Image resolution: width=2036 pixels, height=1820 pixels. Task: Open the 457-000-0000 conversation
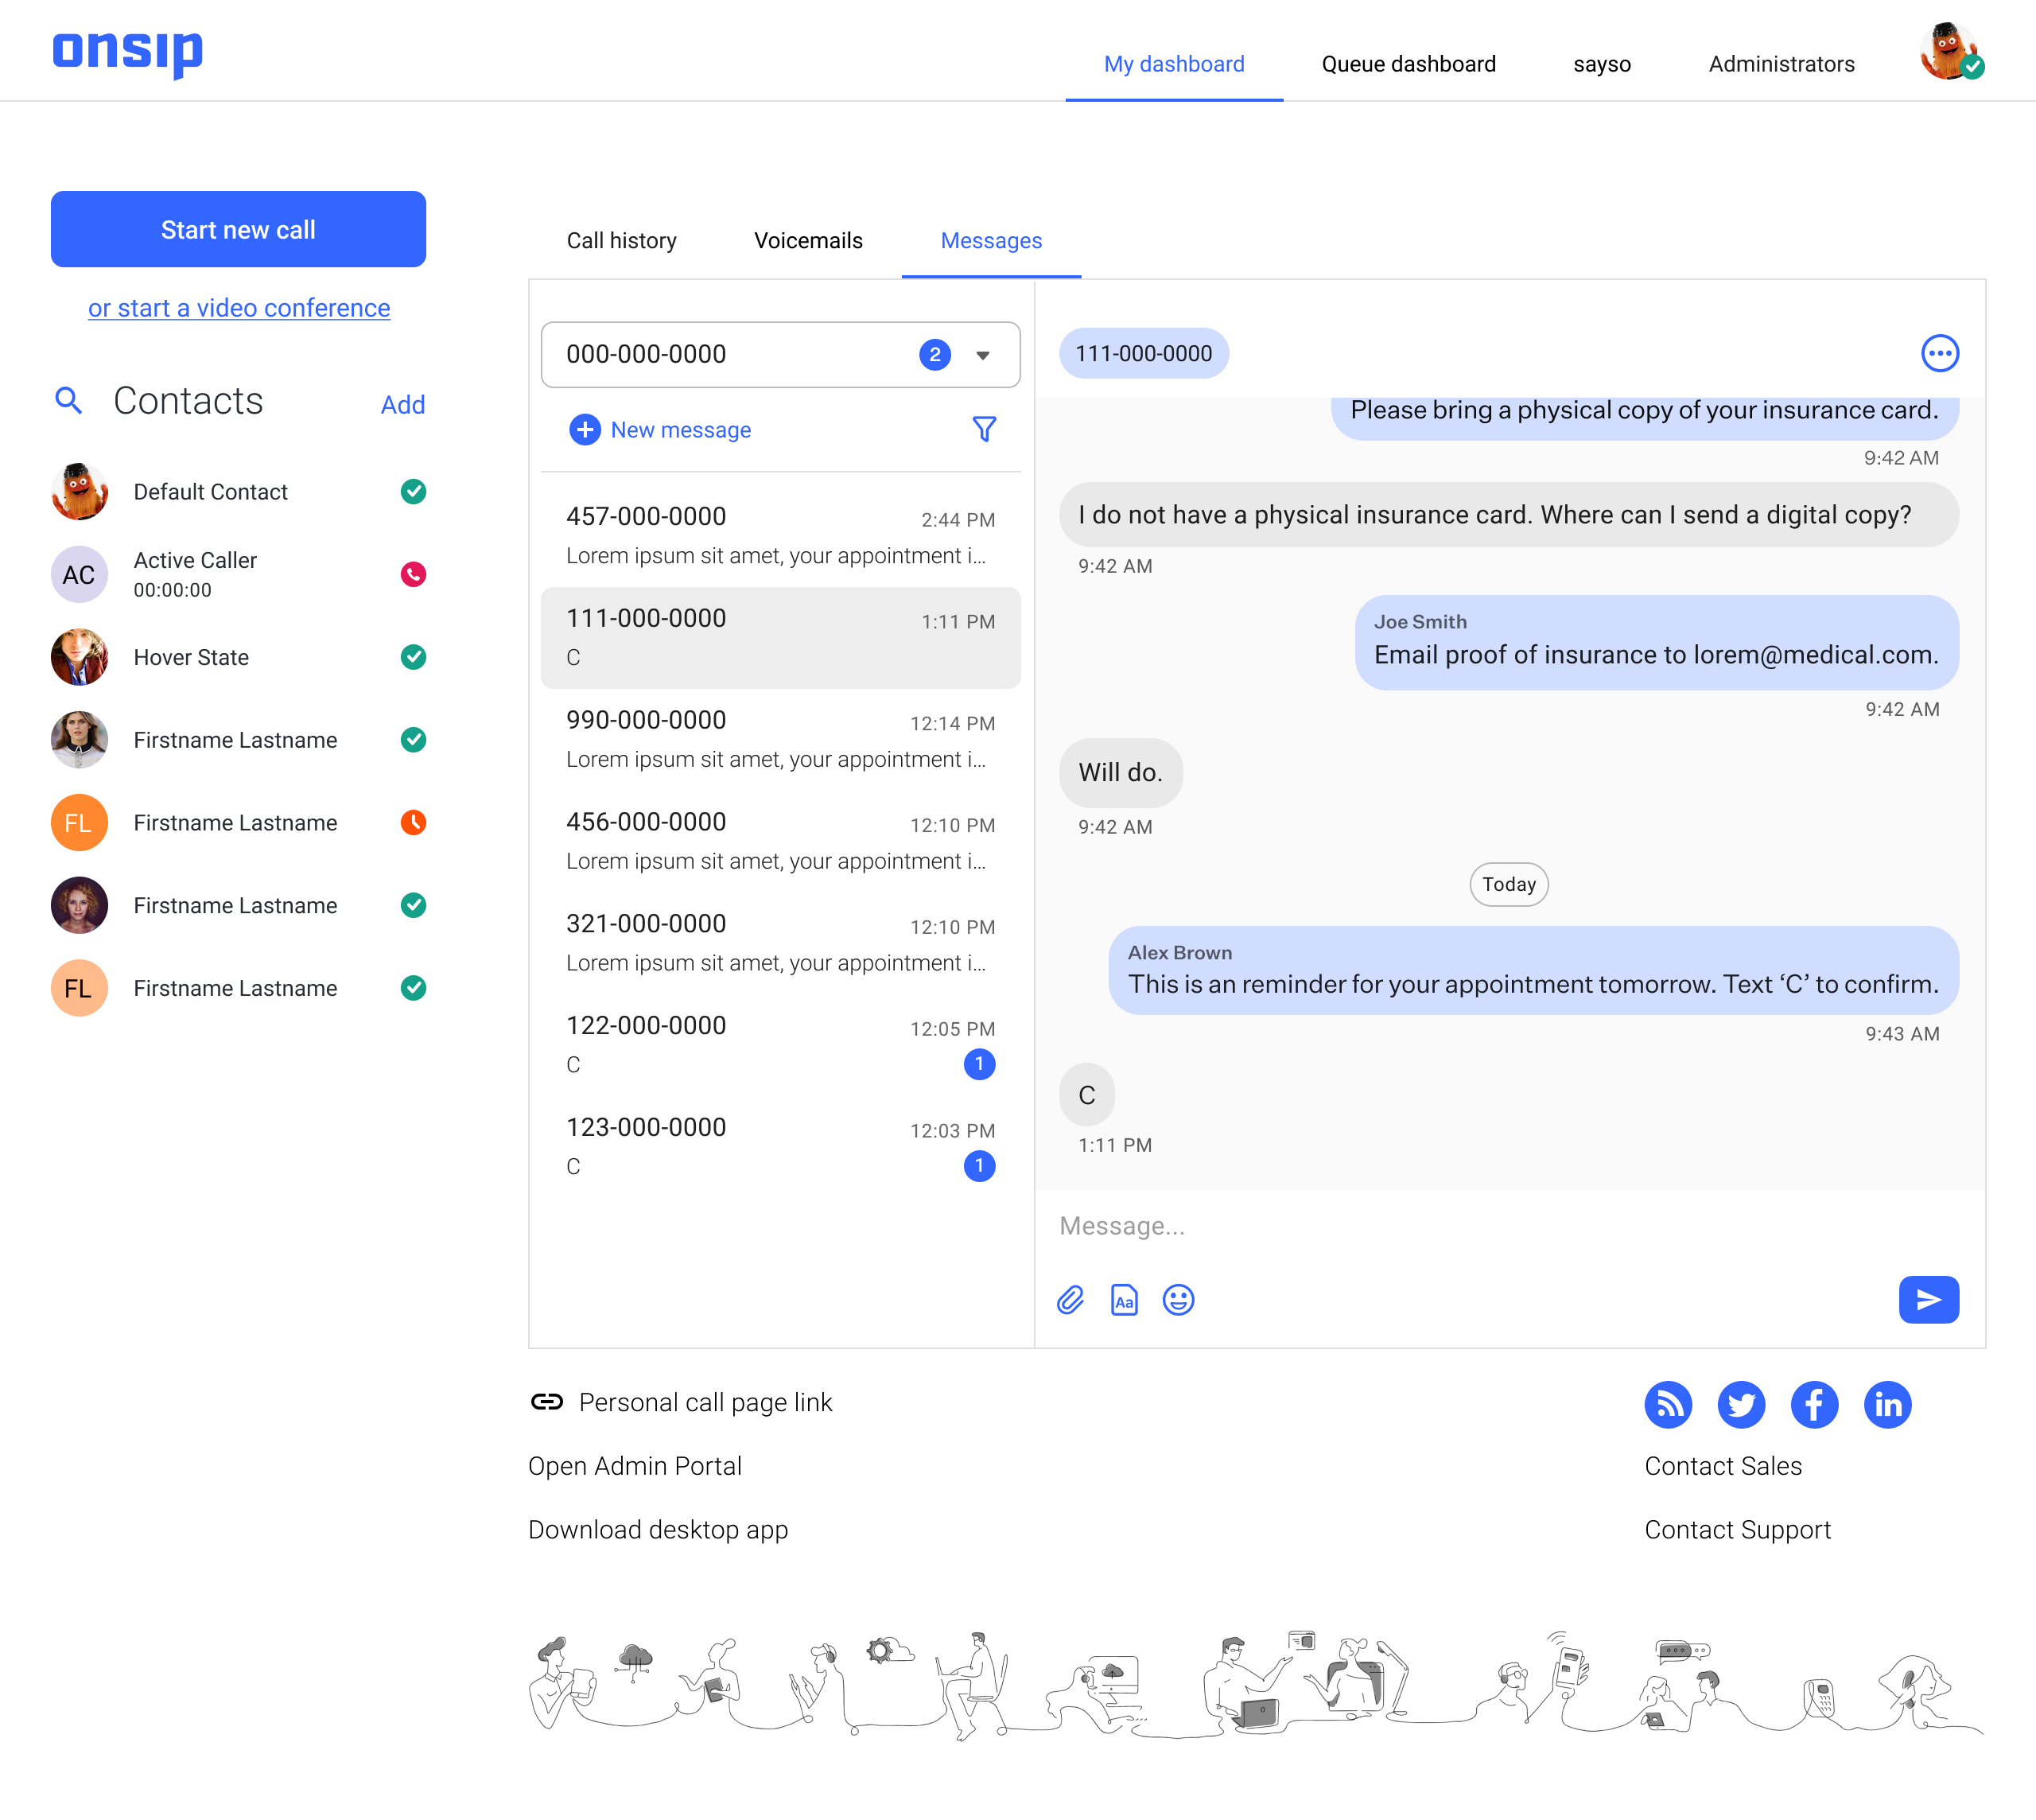780,535
